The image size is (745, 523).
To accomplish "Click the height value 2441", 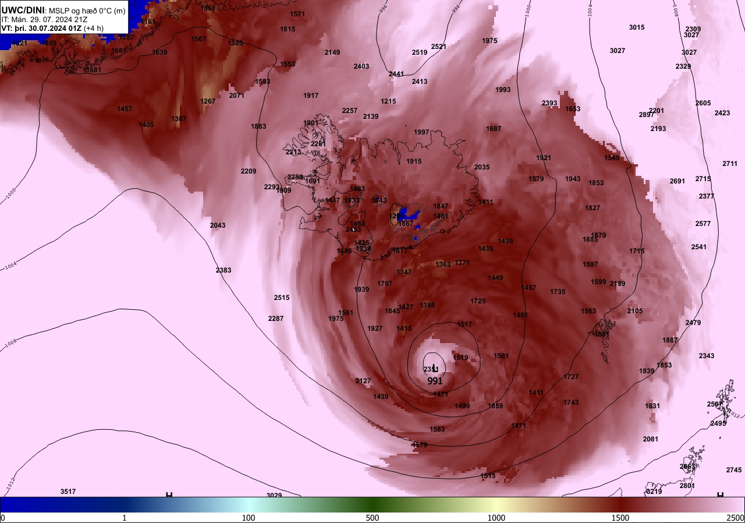I will pyautogui.click(x=396, y=74).
